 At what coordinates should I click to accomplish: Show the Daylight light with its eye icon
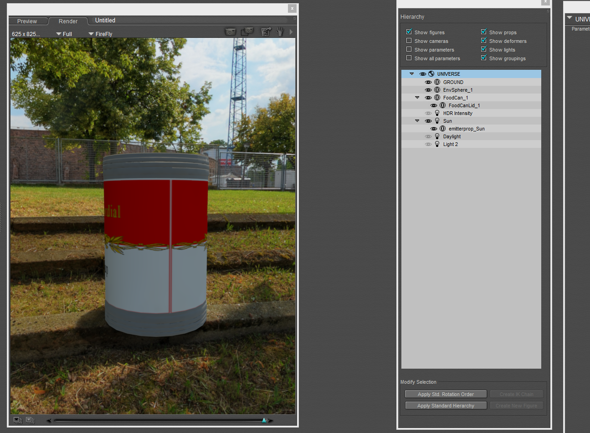(x=428, y=136)
